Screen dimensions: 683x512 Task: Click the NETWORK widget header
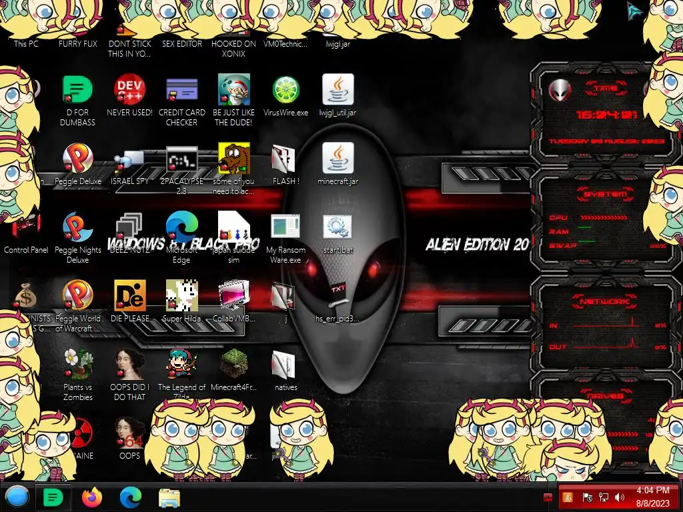tap(605, 301)
